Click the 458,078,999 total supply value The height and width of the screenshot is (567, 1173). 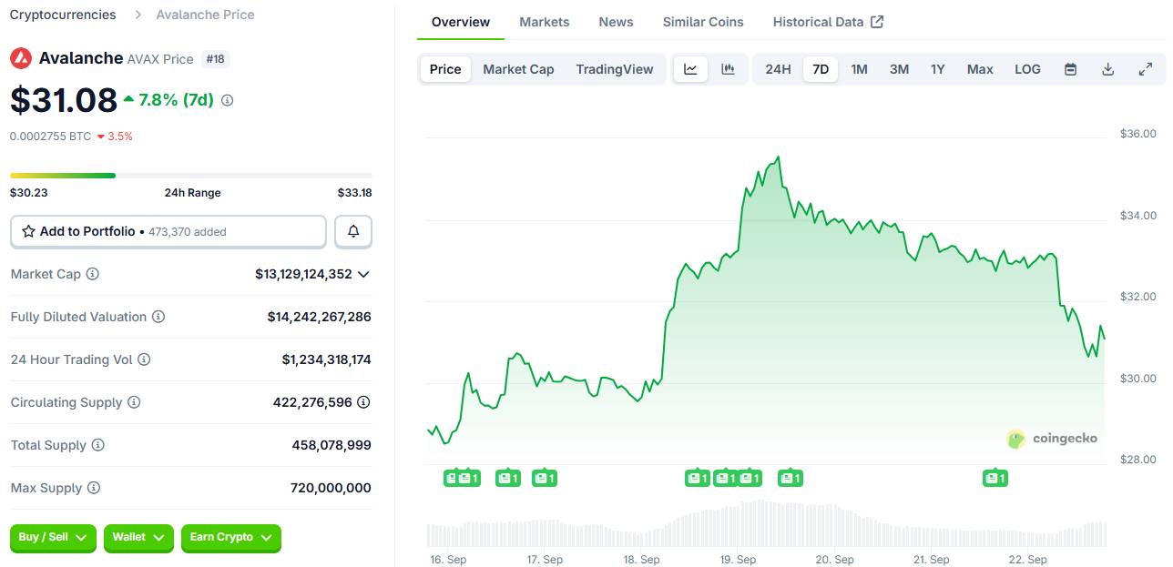(331, 445)
